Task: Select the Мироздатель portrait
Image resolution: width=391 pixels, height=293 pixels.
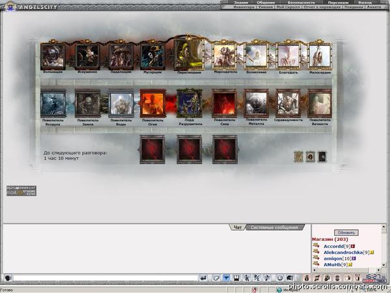Action: click(224, 56)
